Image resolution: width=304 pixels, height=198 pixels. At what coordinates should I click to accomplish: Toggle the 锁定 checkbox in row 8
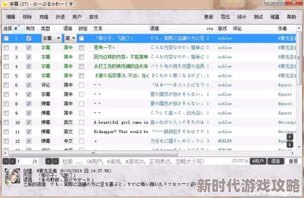pyautogui.click(x=81, y=104)
